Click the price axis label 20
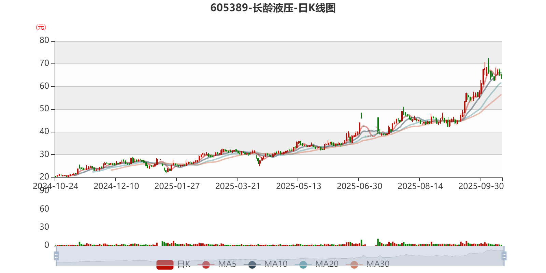This screenshot has width=546, height=273. click(44, 177)
